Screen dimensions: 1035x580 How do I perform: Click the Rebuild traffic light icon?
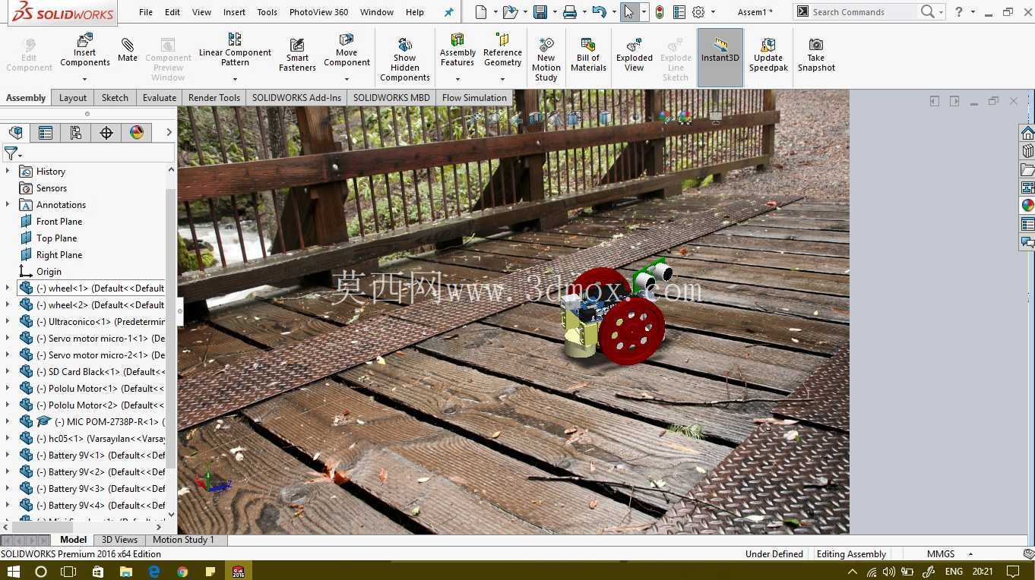pos(660,12)
